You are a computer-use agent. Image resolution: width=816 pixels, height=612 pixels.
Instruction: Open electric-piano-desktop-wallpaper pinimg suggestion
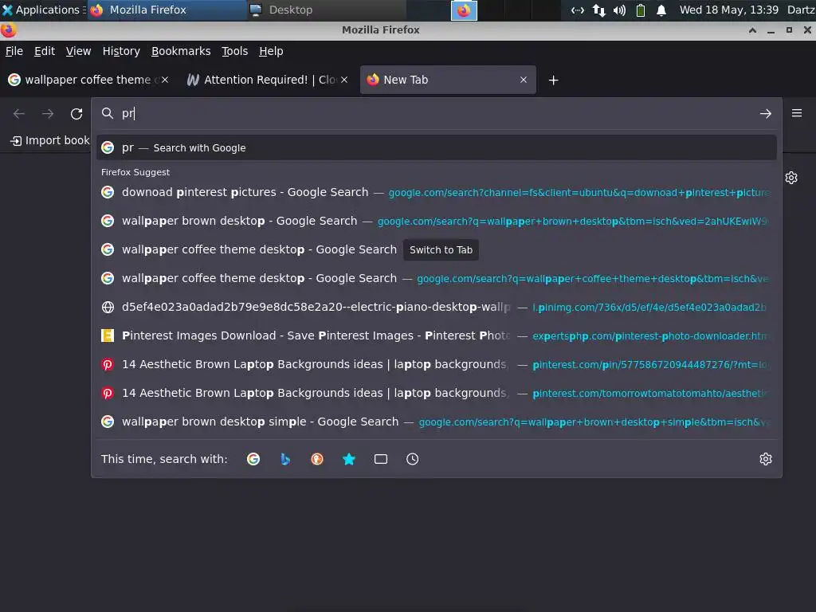click(436, 307)
